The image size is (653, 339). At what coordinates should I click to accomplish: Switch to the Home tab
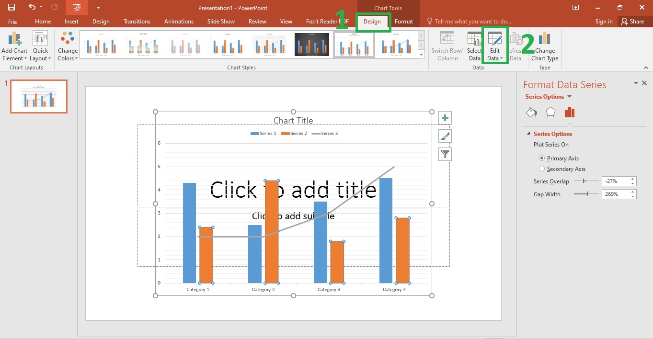43,22
